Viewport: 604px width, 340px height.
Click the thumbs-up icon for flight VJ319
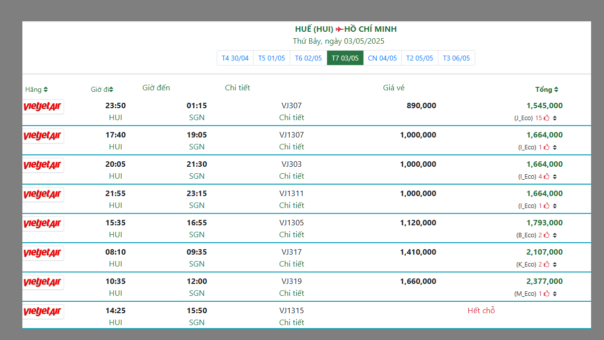point(546,294)
